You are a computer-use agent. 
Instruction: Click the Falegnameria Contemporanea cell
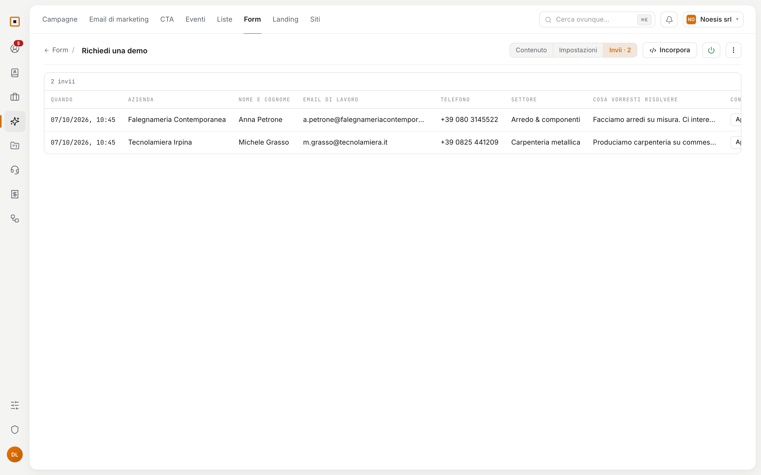pyautogui.click(x=177, y=120)
